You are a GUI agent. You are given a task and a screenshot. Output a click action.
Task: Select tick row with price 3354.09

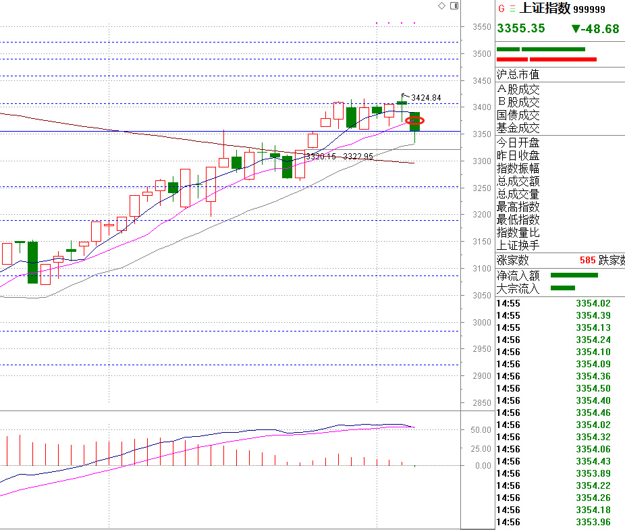[560, 364]
